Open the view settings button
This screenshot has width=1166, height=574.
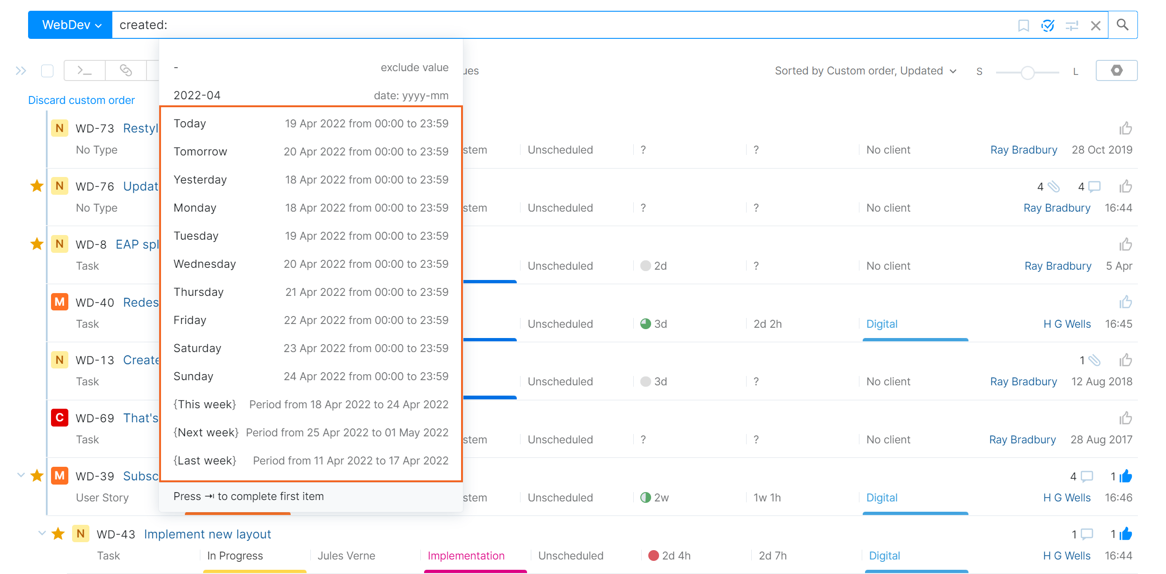(1116, 71)
